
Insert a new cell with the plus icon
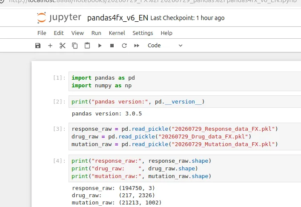click(x=50, y=46)
